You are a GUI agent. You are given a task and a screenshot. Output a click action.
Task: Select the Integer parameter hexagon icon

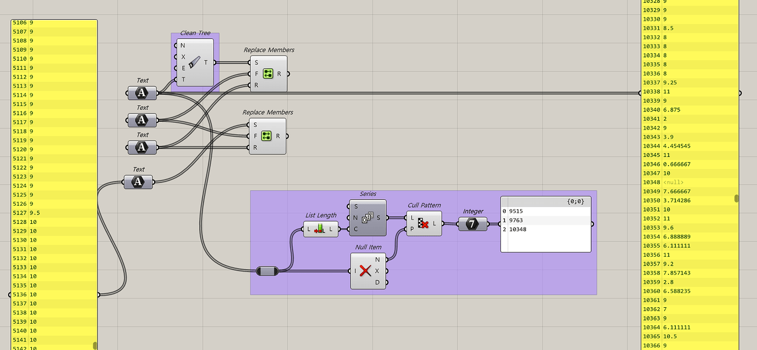(473, 224)
